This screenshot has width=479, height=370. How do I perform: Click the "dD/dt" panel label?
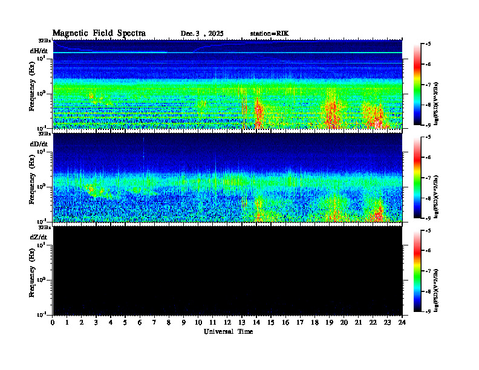(39, 144)
